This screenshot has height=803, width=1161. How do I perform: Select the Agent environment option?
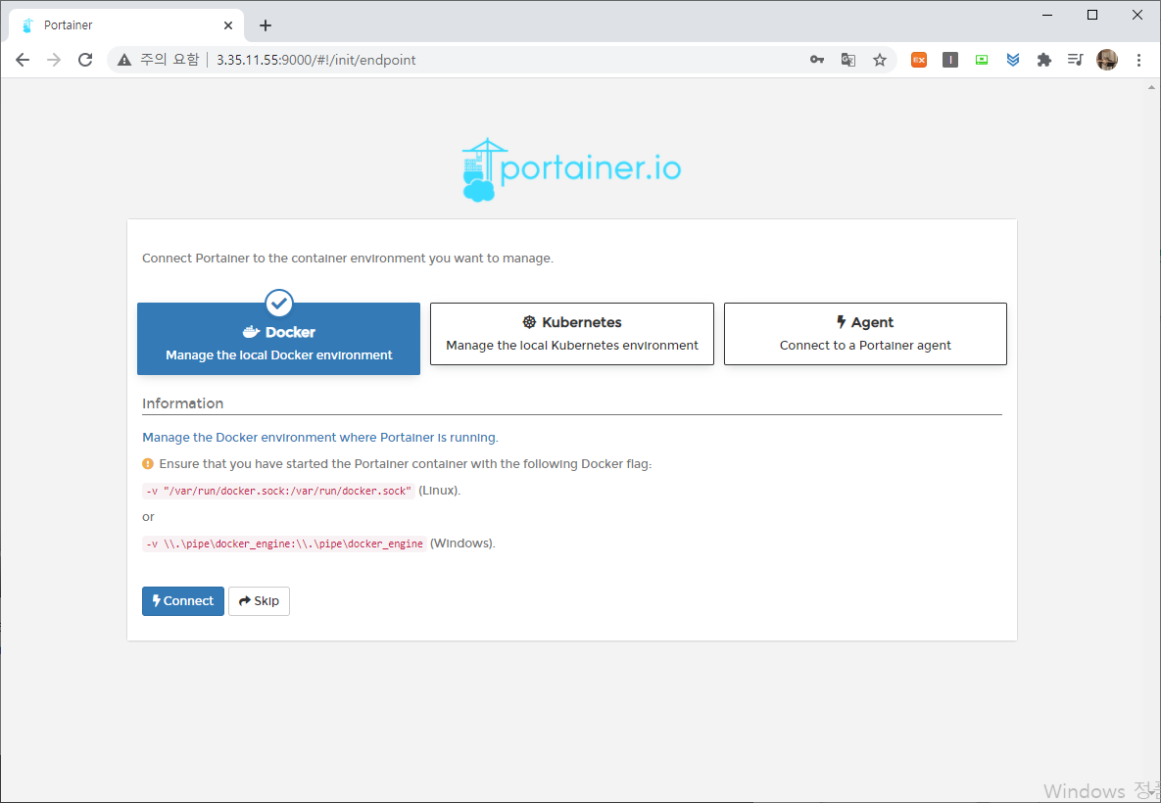click(x=864, y=334)
